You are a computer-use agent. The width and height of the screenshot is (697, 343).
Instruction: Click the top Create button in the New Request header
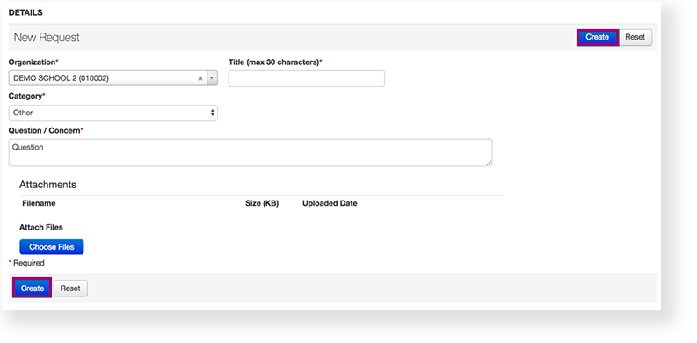(x=597, y=37)
